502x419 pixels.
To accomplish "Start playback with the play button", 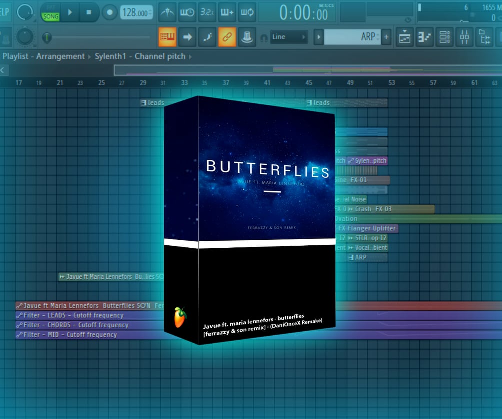I will [70, 12].
